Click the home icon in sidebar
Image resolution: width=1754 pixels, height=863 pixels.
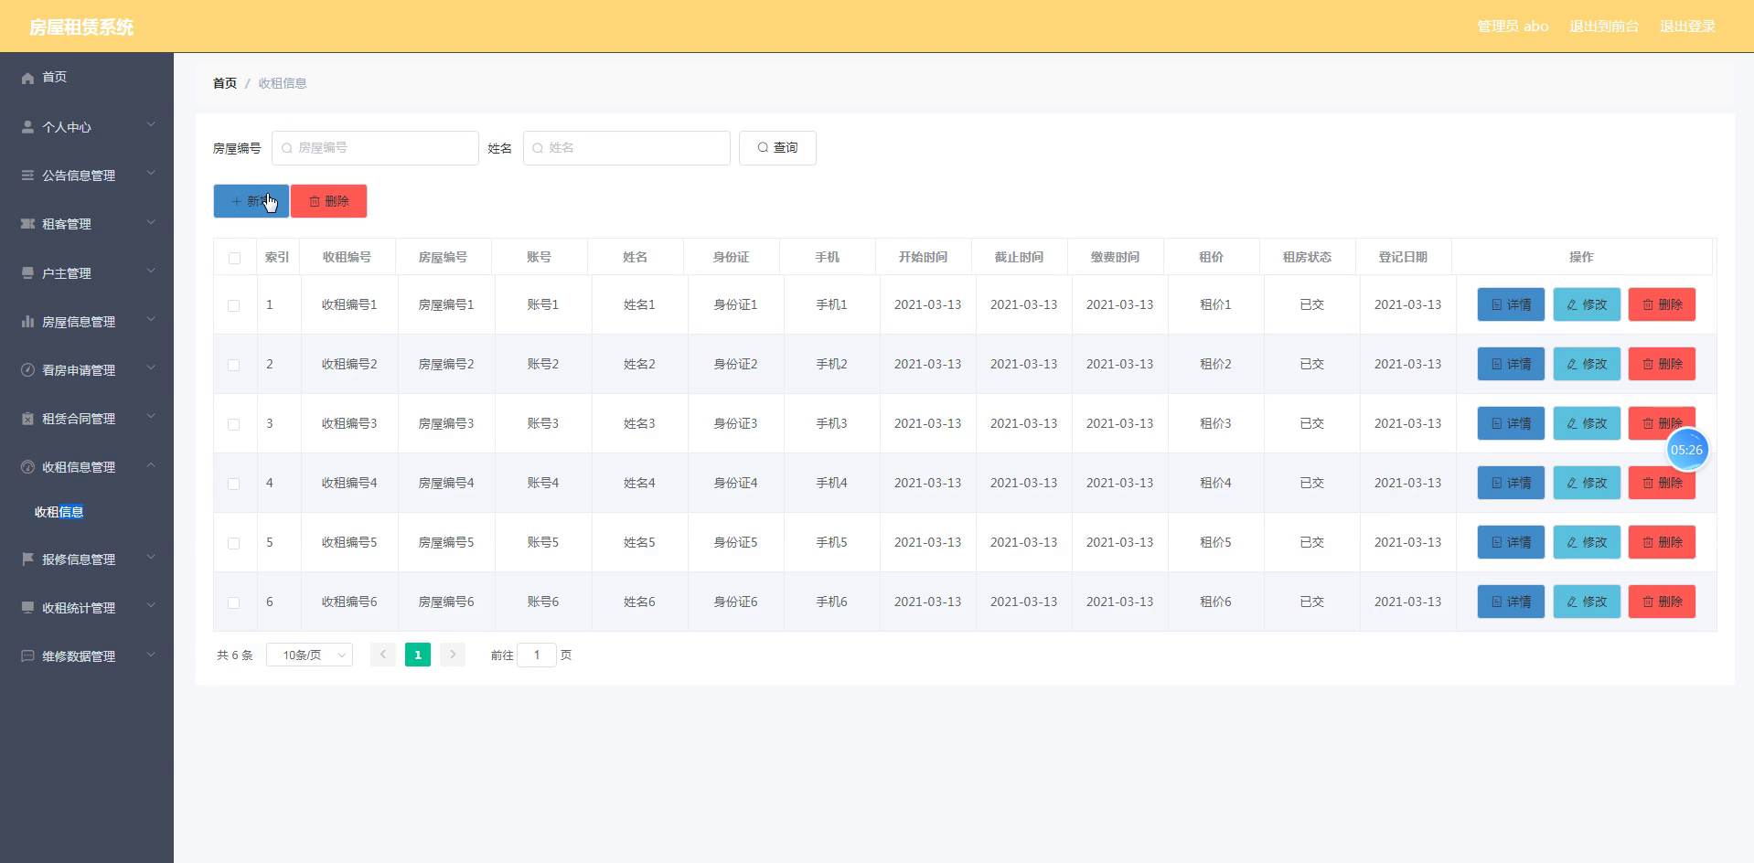point(27,78)
